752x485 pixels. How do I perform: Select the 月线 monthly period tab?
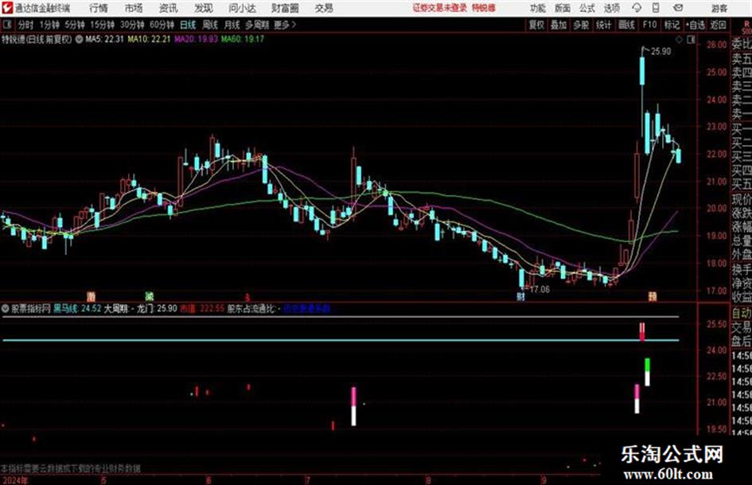(x=232, y=25)
